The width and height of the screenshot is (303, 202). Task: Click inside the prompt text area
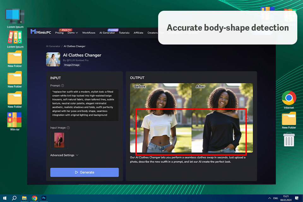(x=85, y=105)
